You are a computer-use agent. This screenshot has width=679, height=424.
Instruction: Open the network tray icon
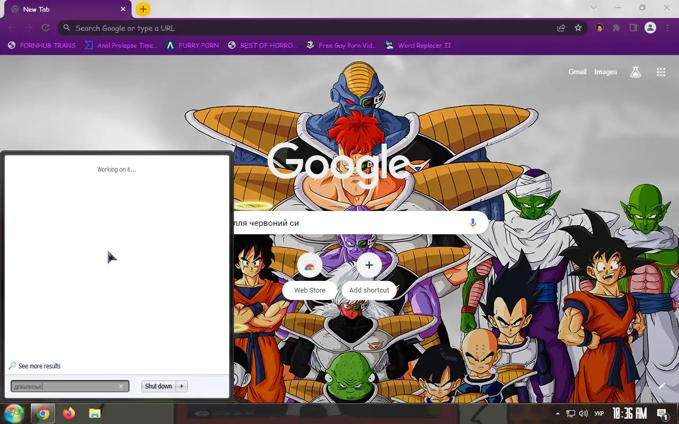571,413
